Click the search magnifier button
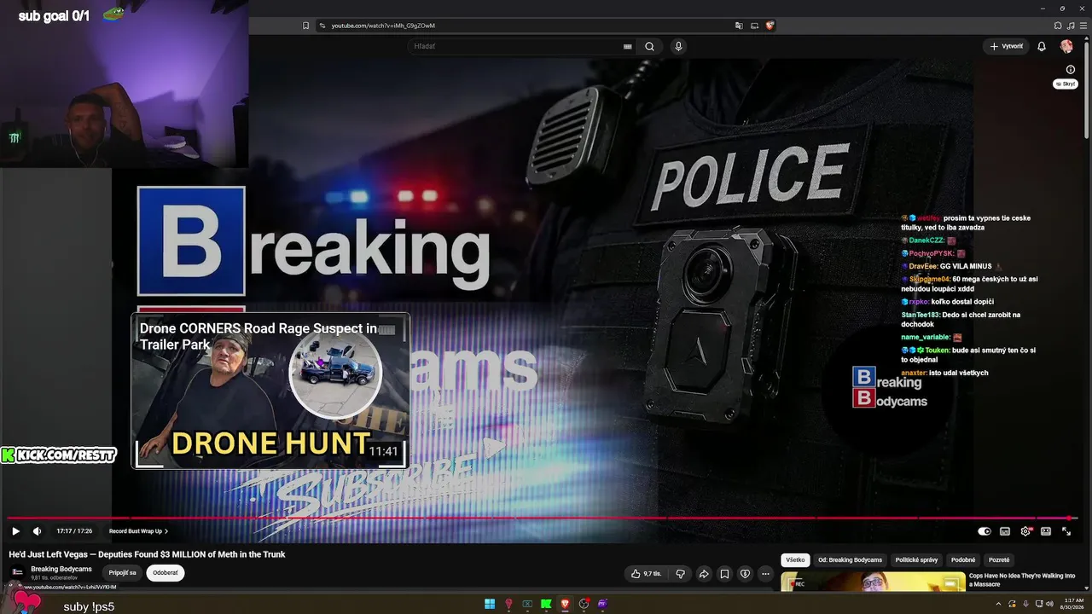The height and width of the screenshot is (614, 1092). 649,46
